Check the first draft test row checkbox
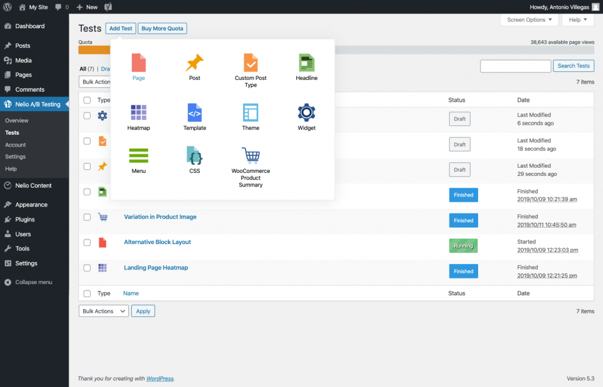 (87, 115)
